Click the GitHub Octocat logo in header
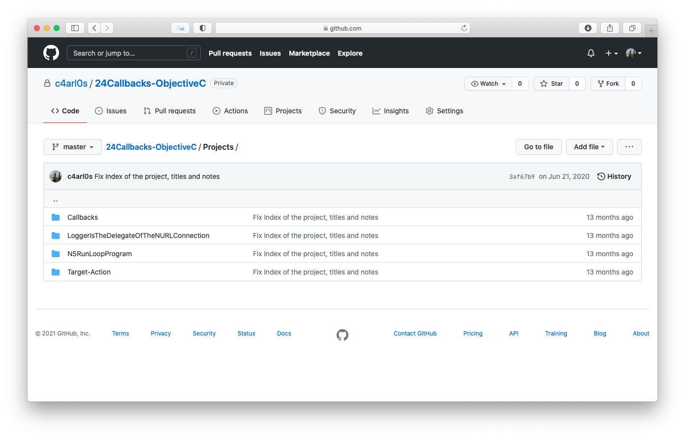 (51, 53)
